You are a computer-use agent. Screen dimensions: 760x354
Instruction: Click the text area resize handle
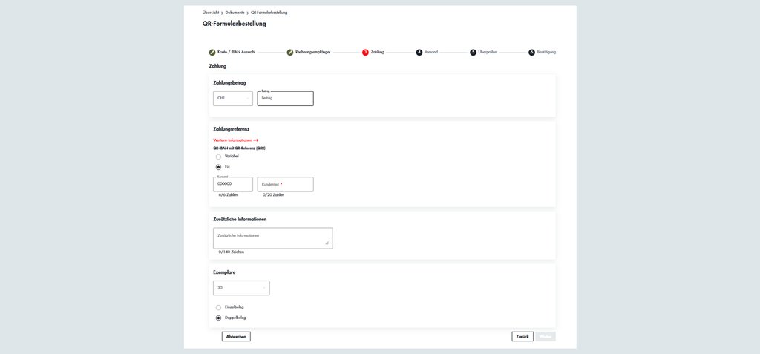coord(327,243)
